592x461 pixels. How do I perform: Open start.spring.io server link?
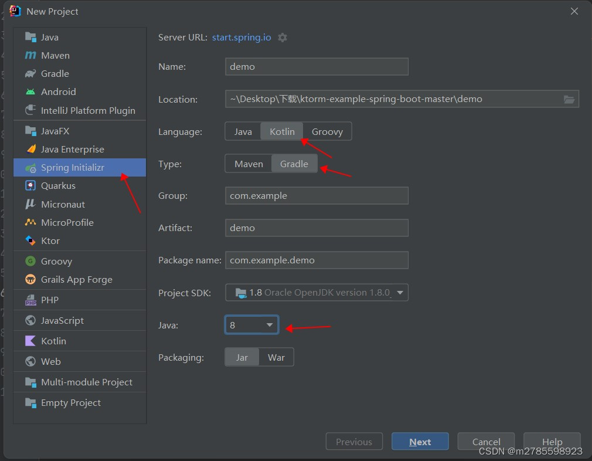click(241, 38)
